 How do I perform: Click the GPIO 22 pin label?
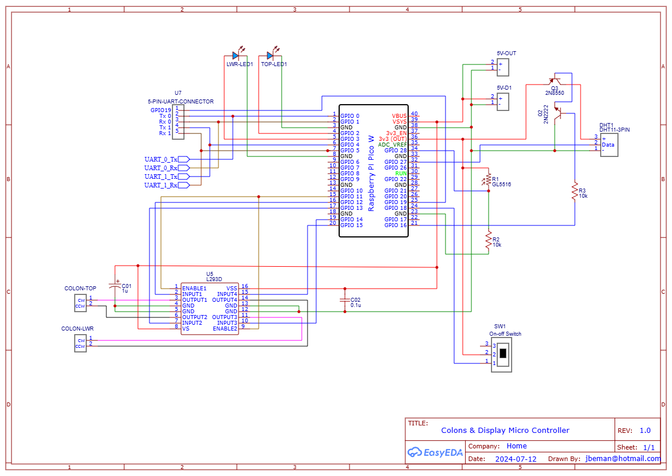pos(395,179)
